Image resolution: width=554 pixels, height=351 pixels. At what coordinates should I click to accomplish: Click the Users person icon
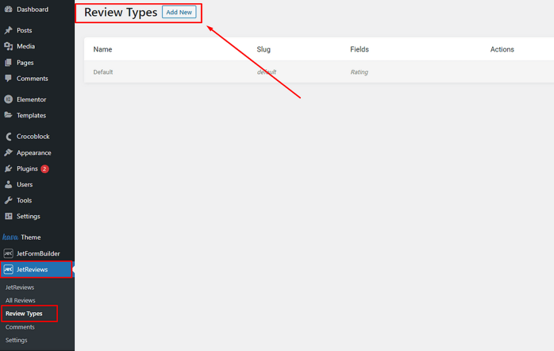[x=8, y=184]
